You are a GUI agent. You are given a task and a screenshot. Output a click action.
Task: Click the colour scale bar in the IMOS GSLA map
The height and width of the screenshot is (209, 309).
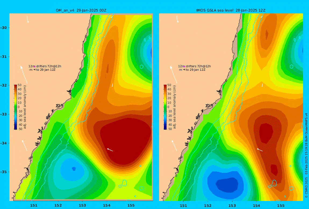(x=165, y=107)
